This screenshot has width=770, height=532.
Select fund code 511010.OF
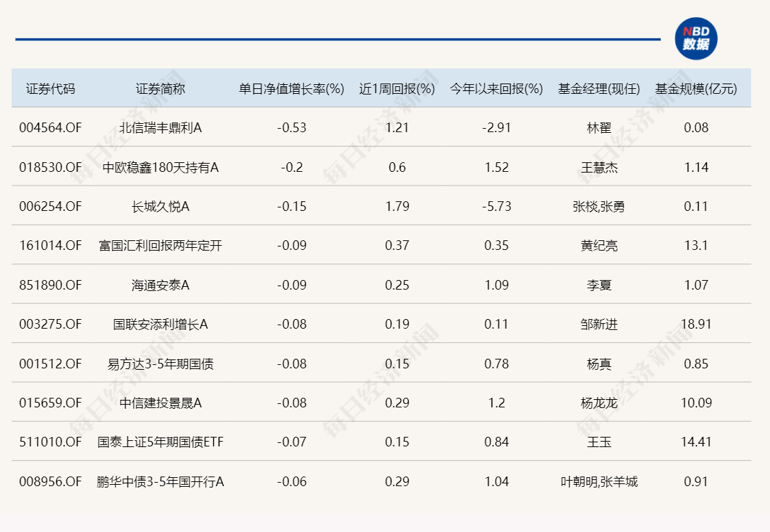click(x=51, y=442)
